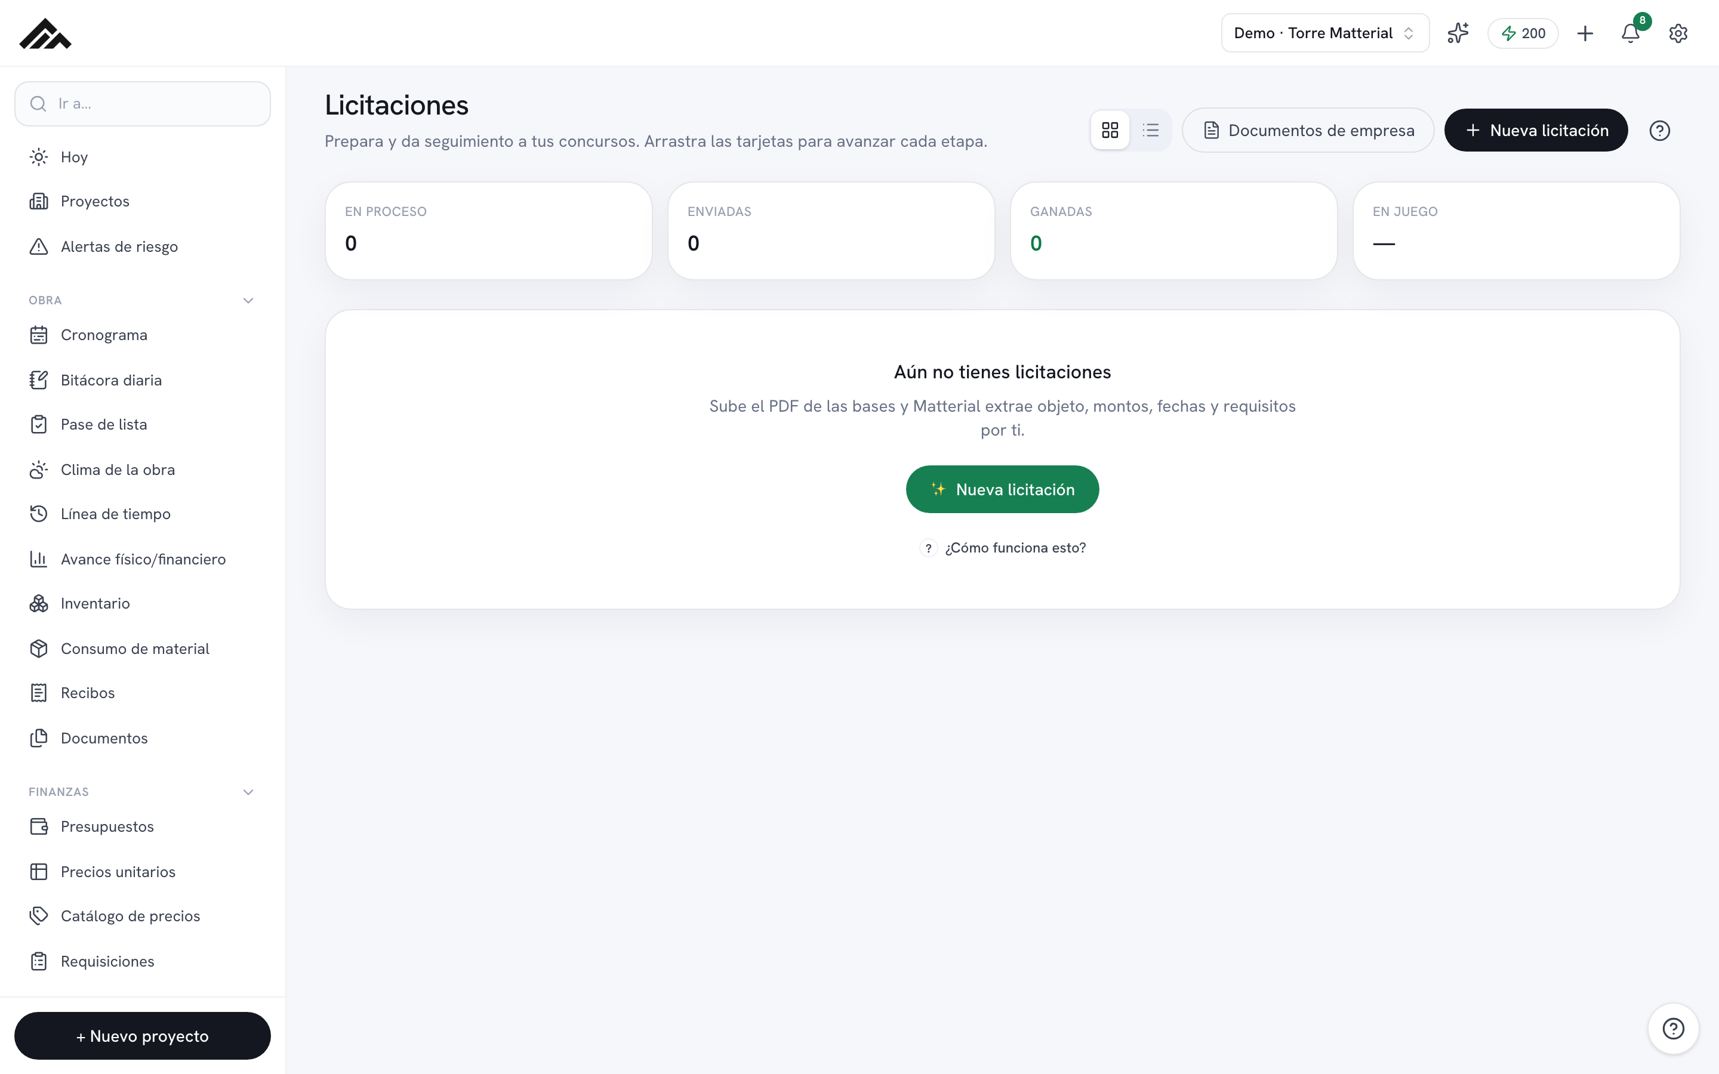
Task: Click the Matterial logo
Action: (45, 33)
